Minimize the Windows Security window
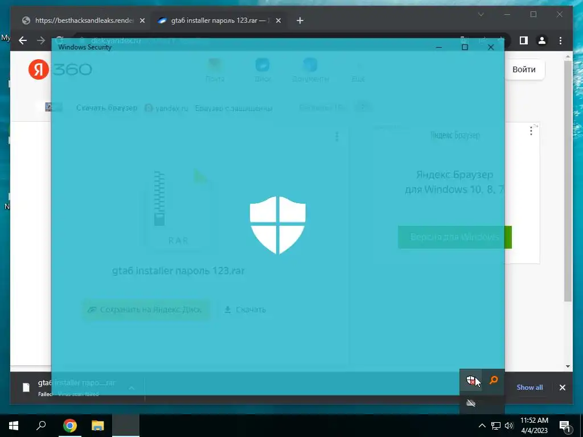Viewport: 583px width, 437px height. (439, 47)
